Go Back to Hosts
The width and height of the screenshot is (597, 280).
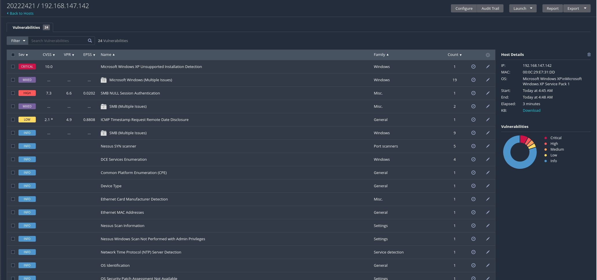tap(20, 14)
